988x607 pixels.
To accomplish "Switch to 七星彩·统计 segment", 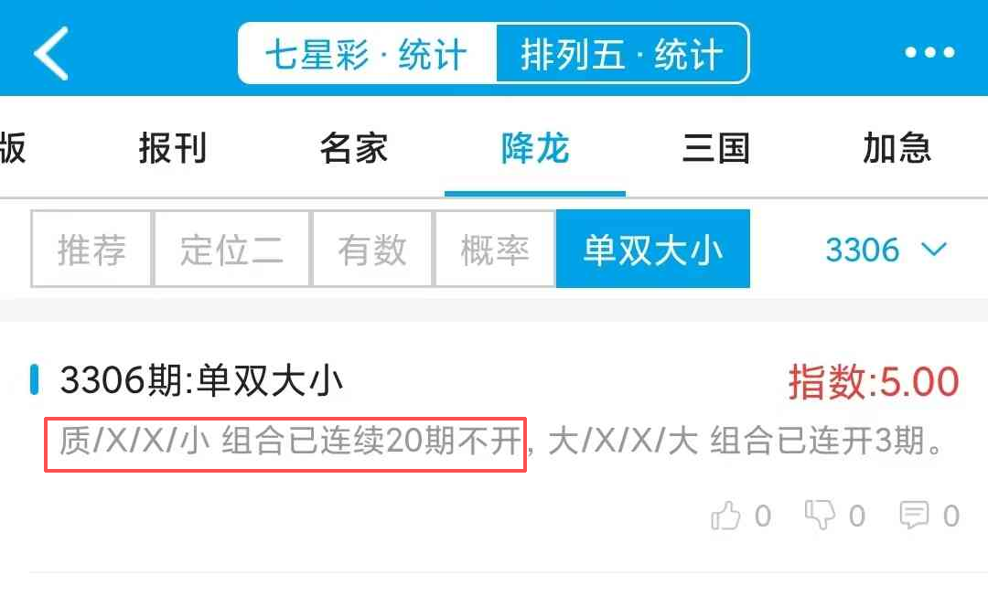I will [x=368, y=54].
